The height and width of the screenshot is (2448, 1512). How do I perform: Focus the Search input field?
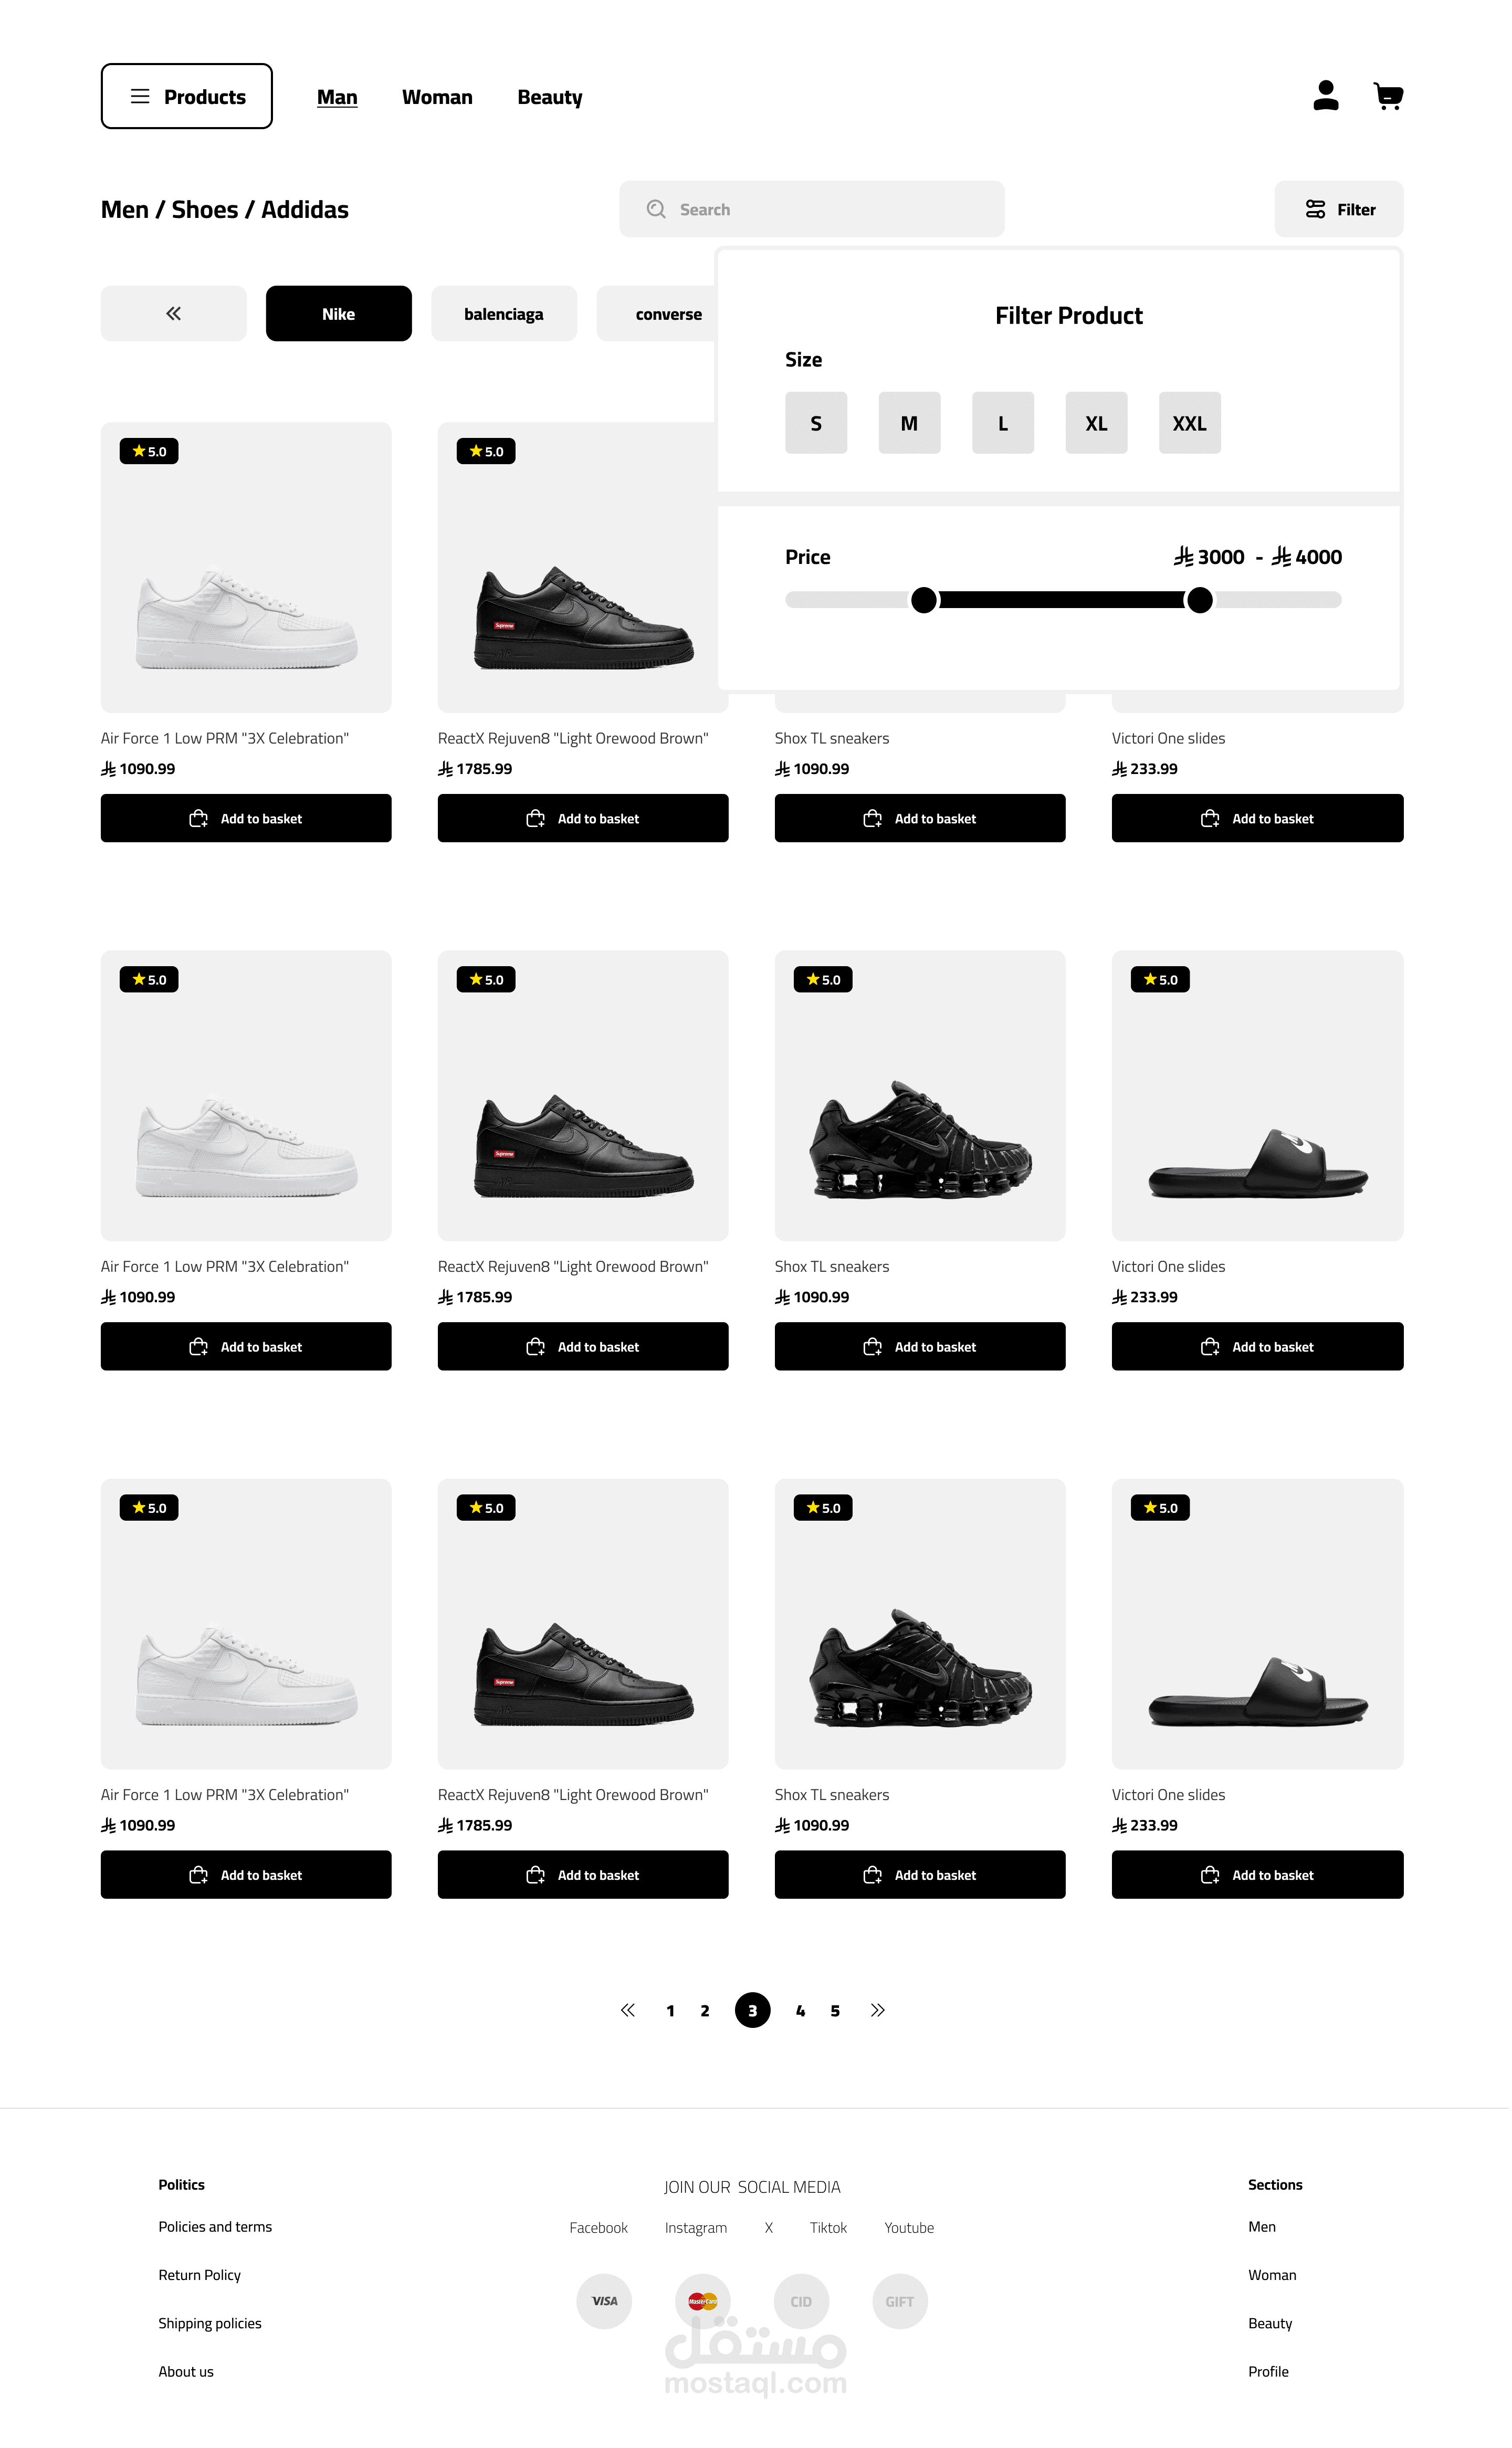pyautogui.click(x=811, y=209)
